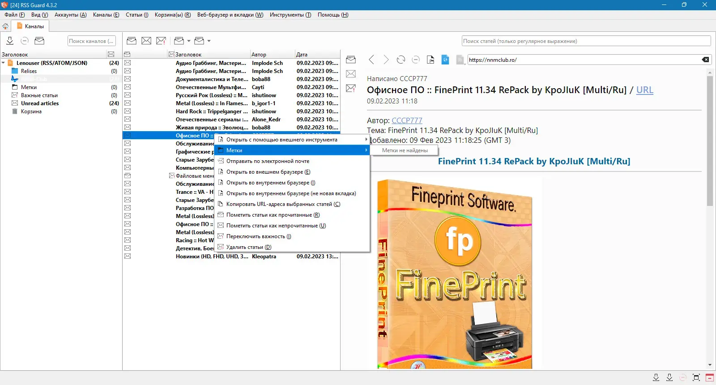Screen dimensions: 716x385
Task: Fetch all feeds from the feeds toolbar
Action: 10,41
